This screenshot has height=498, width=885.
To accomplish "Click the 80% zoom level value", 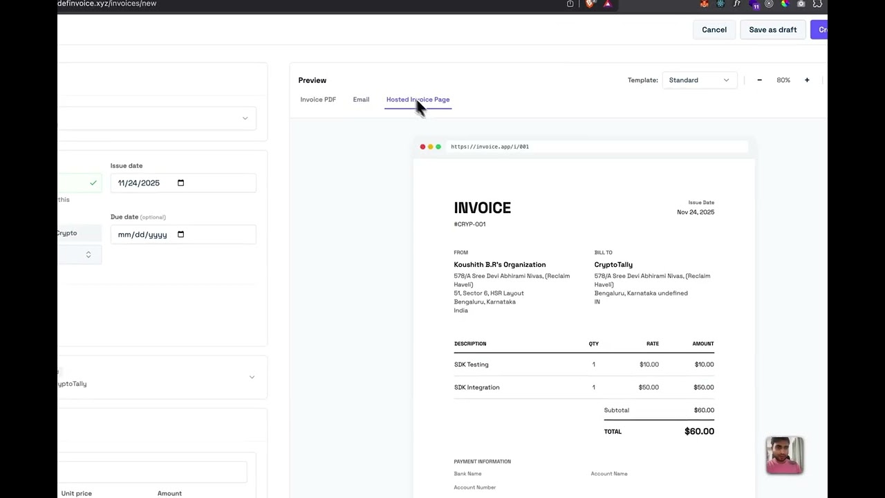I will [x=783, y=80].
